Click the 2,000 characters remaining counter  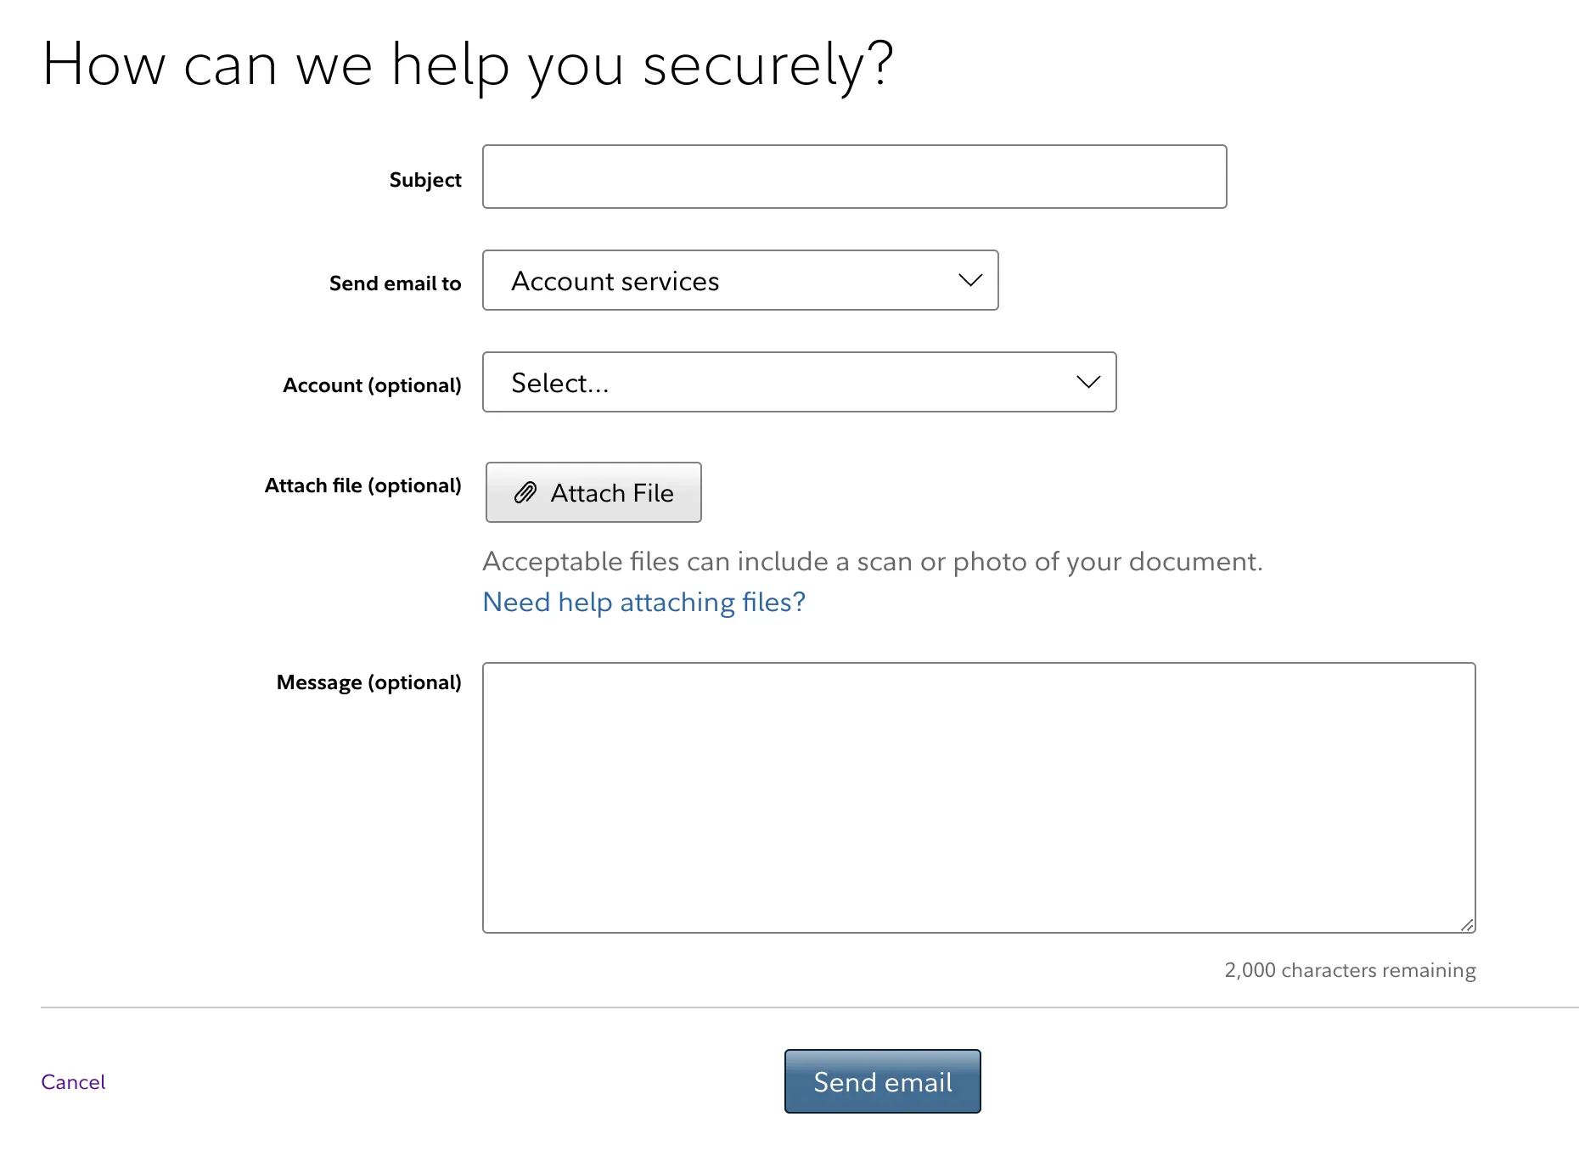coord(1349,970)
